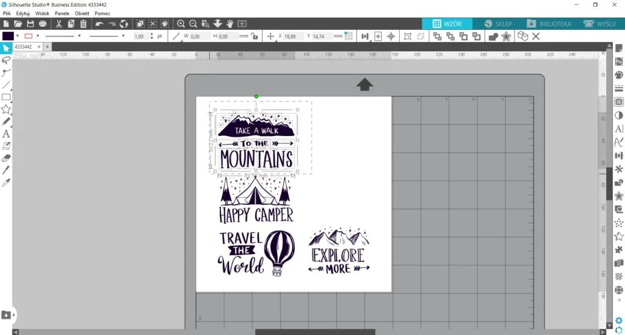Cut the selection with the scissors icon
This screenshot has width=625, height=335.
click(59, 24)
